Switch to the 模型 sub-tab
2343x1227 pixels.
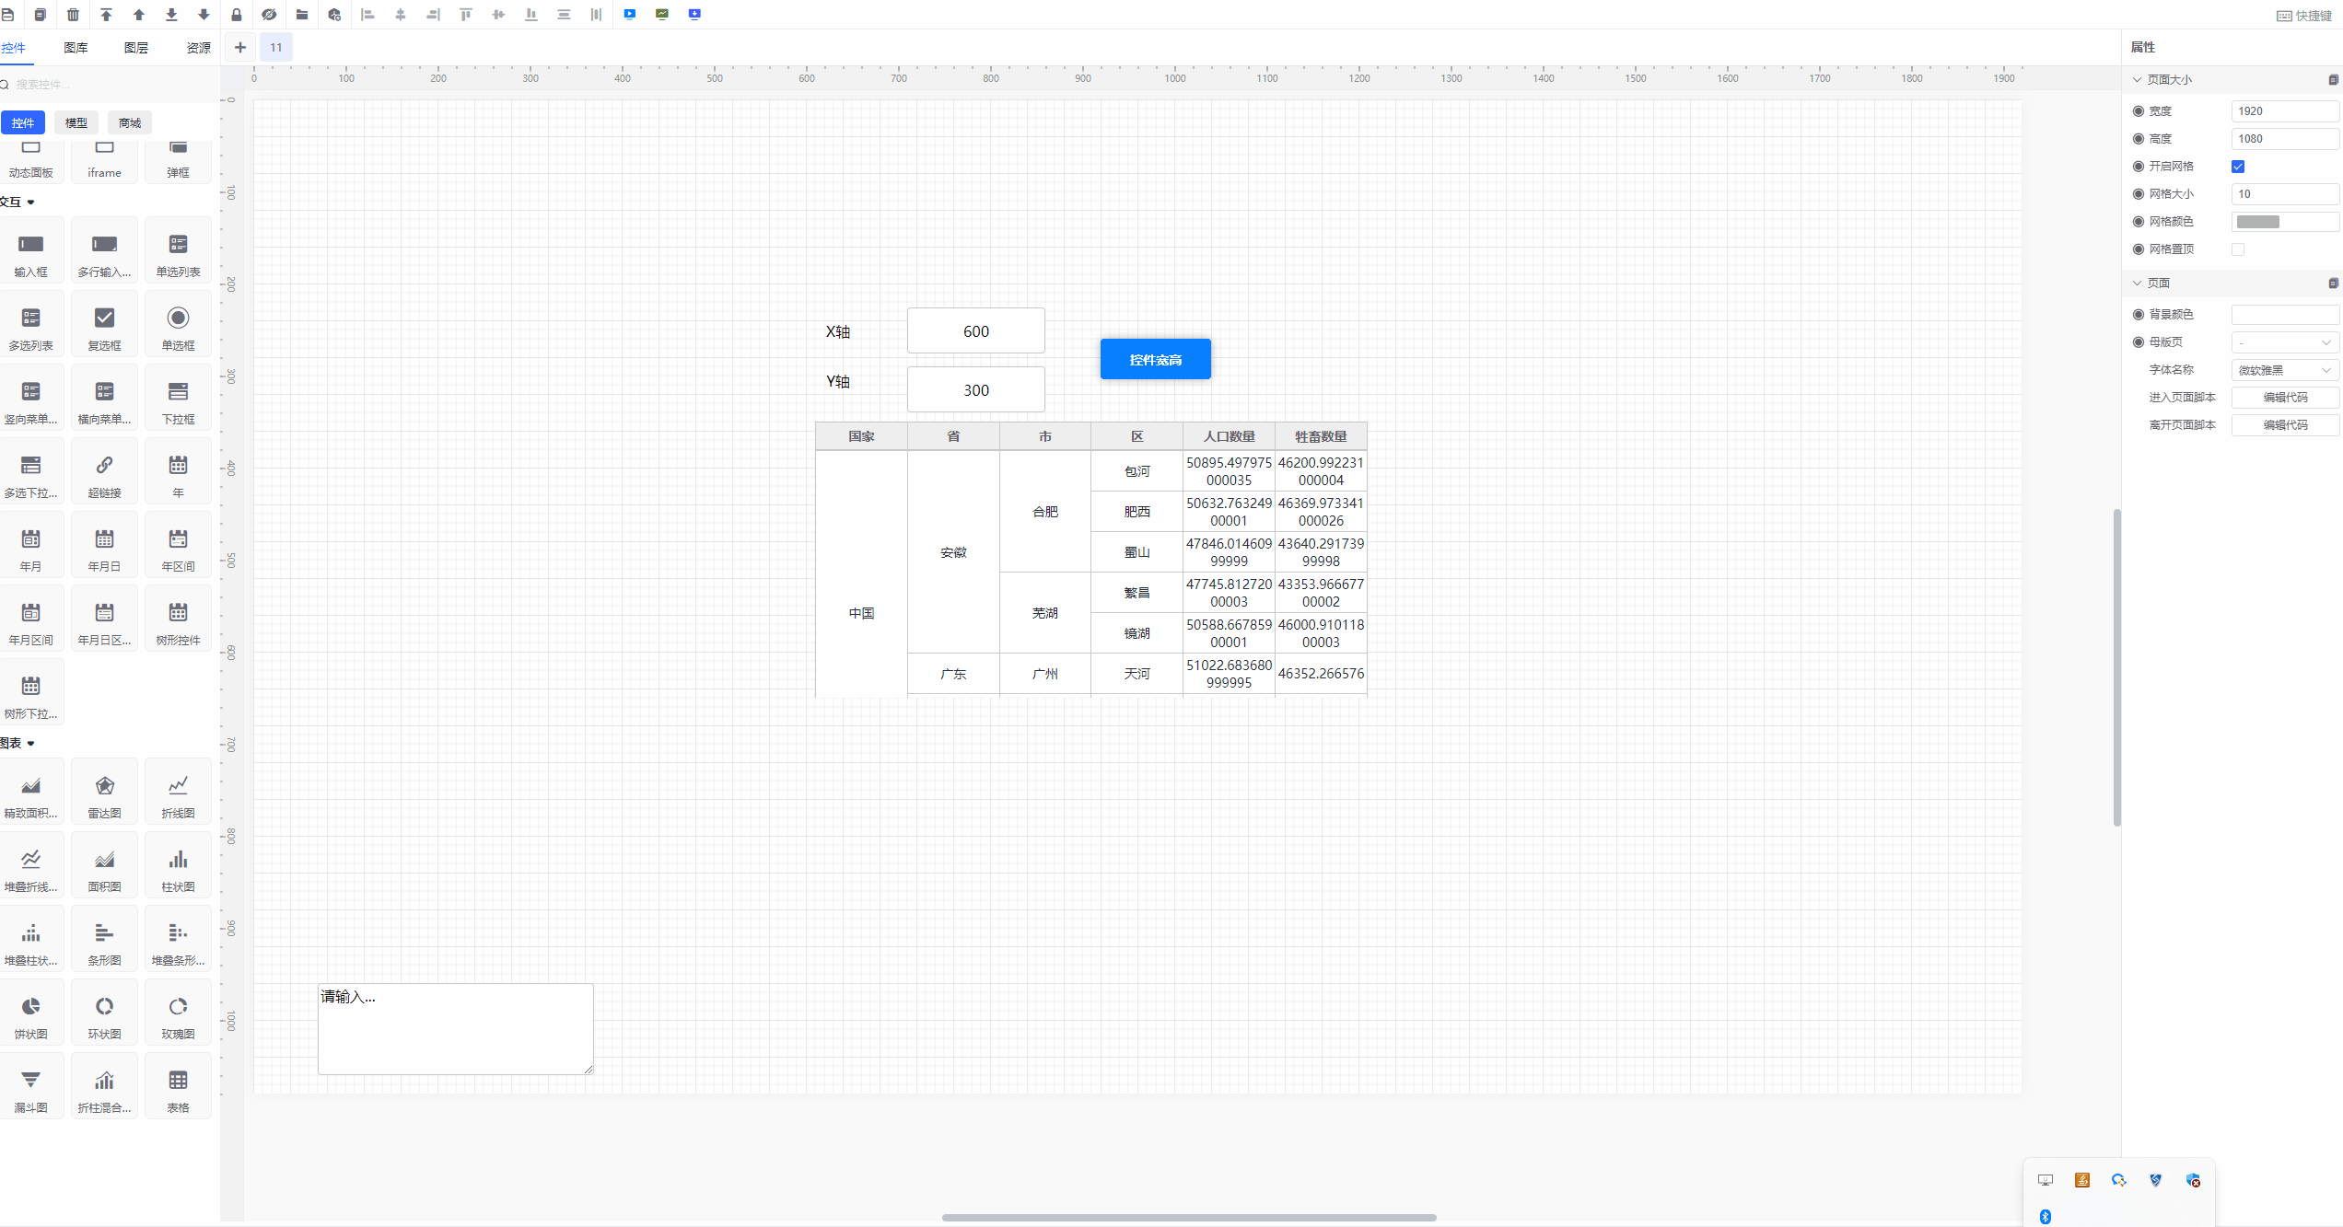click(x=76, y=123)
